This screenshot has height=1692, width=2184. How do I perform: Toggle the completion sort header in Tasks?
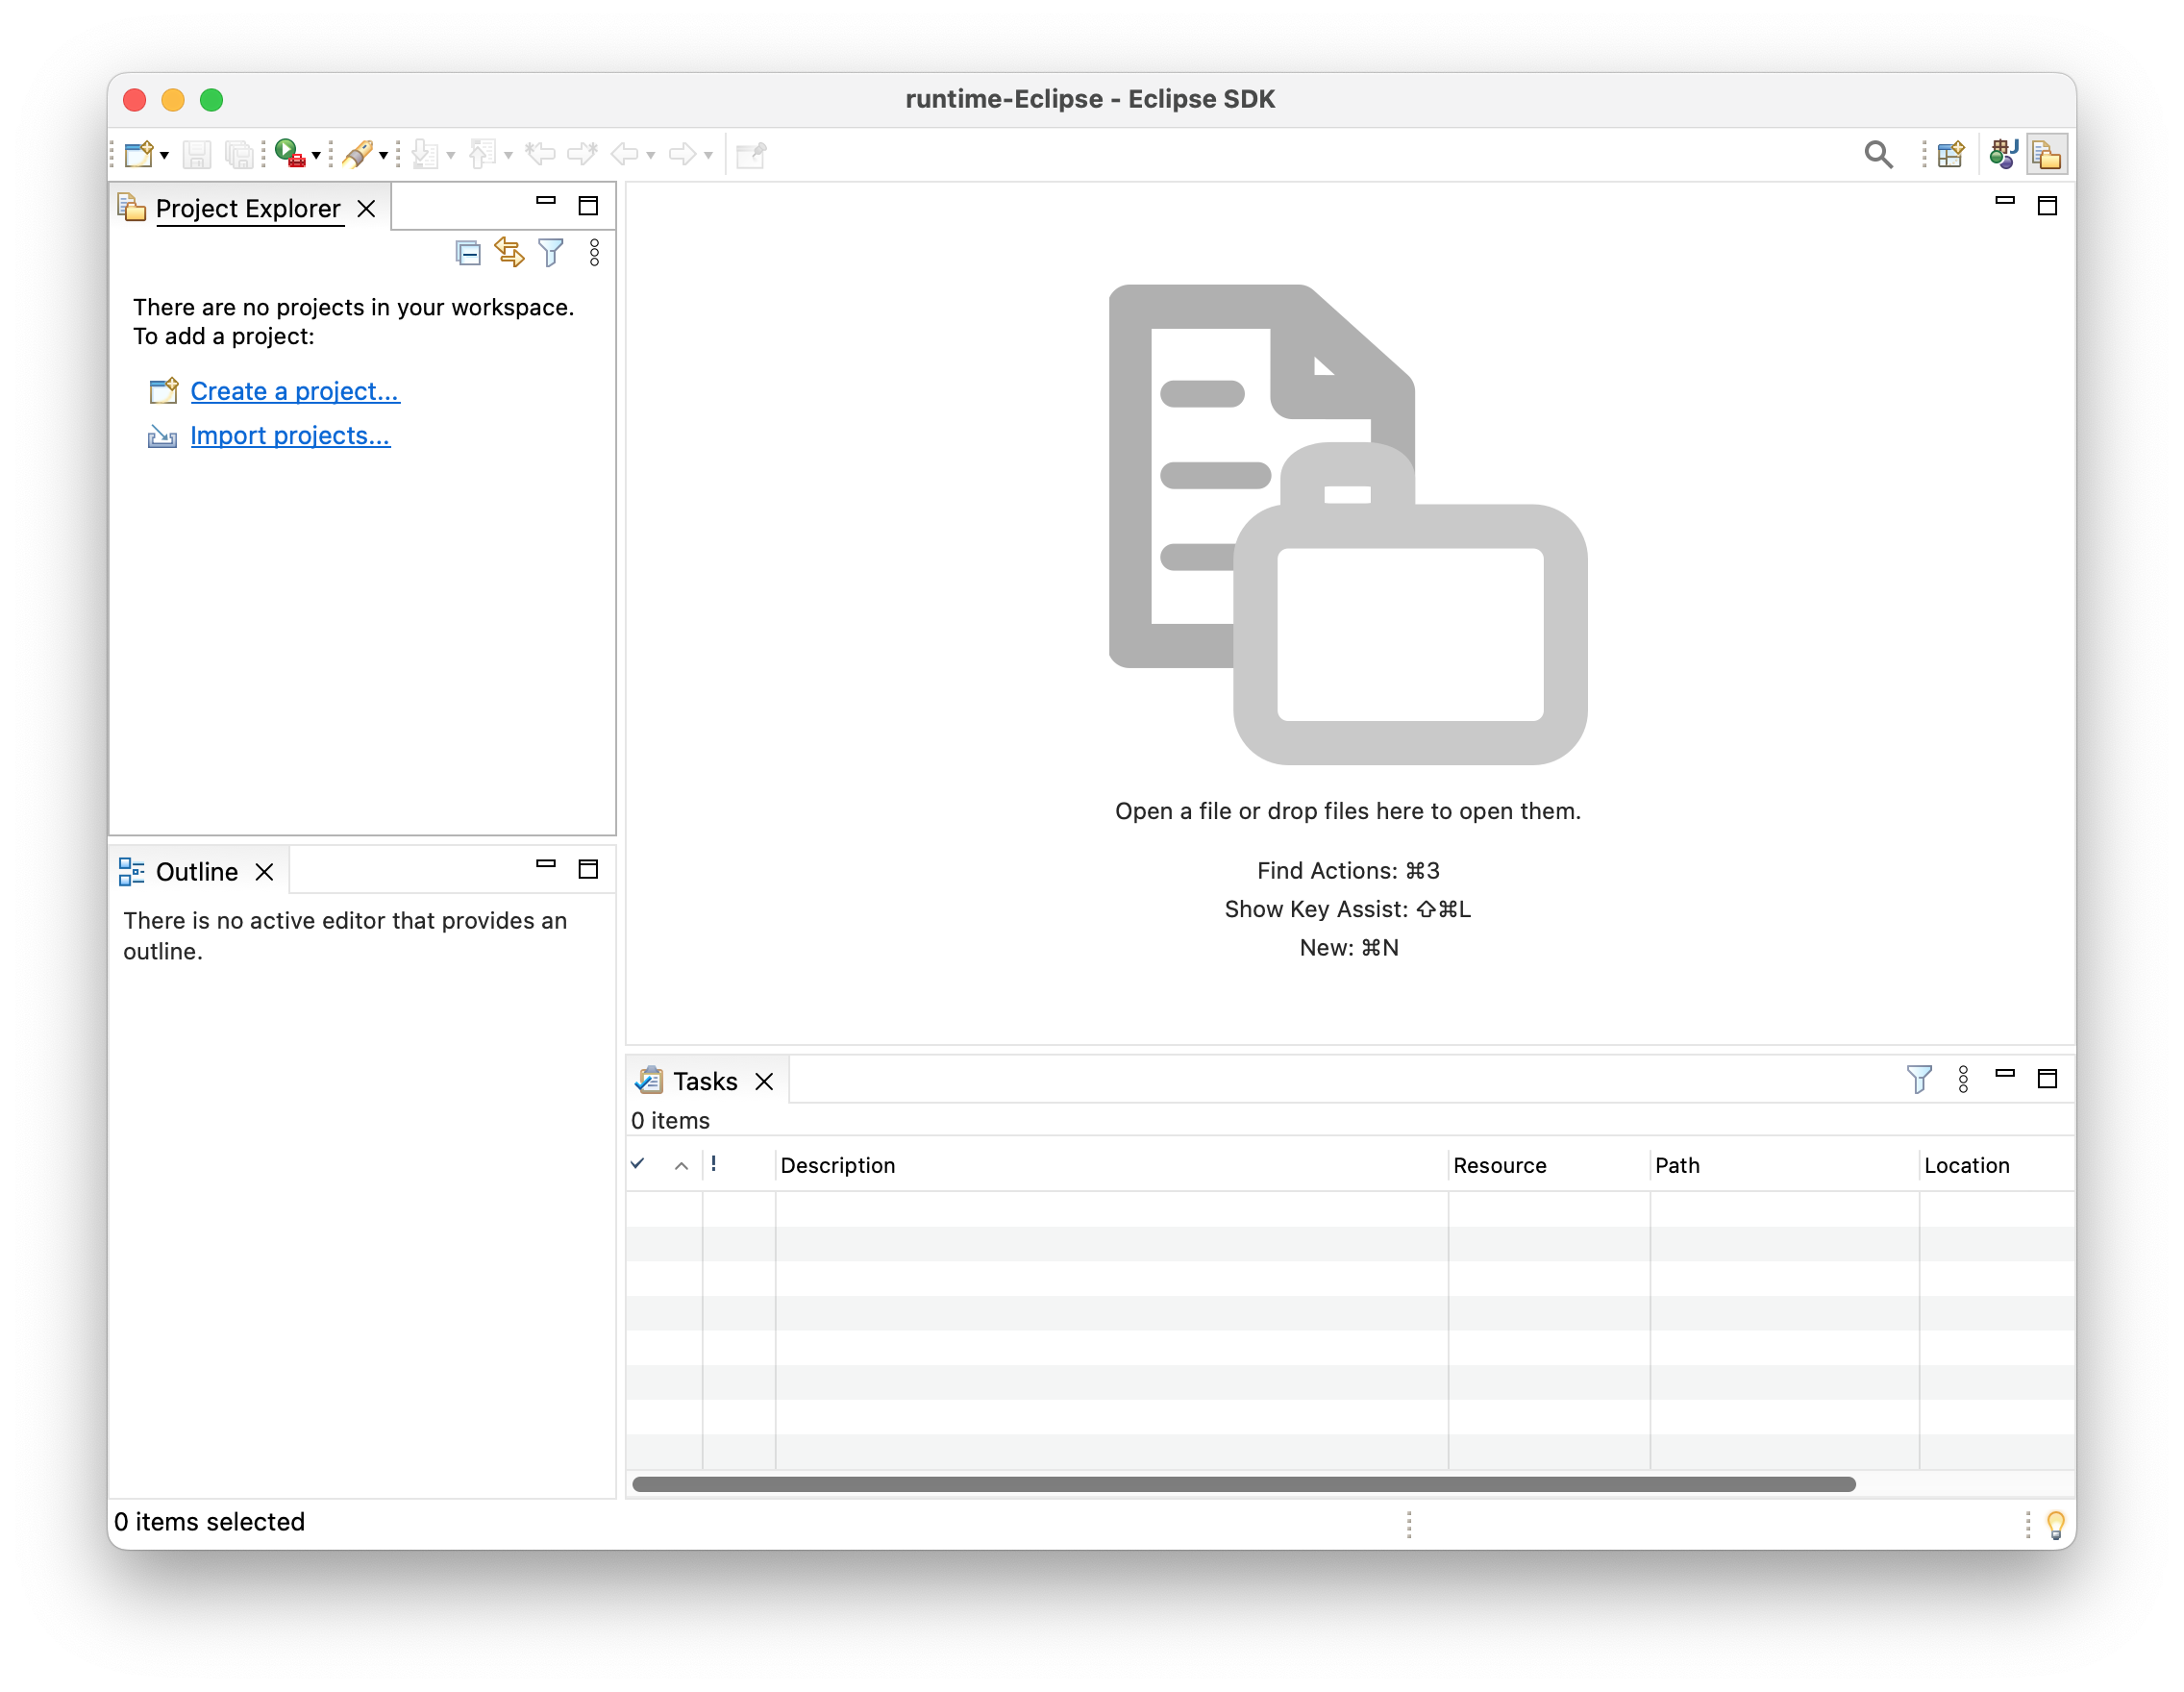coord(681,1165)
